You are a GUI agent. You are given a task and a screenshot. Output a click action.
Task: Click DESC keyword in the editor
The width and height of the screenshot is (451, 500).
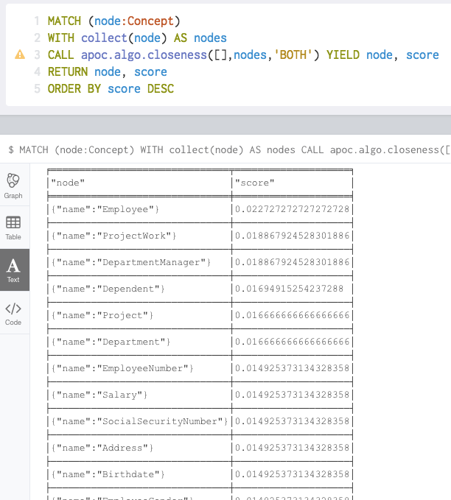161,88
